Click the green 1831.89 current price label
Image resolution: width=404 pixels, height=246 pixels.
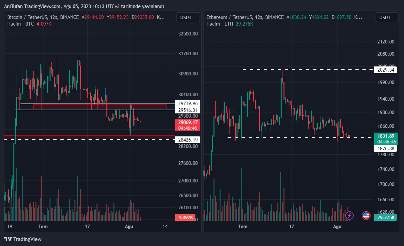[386, 139]
